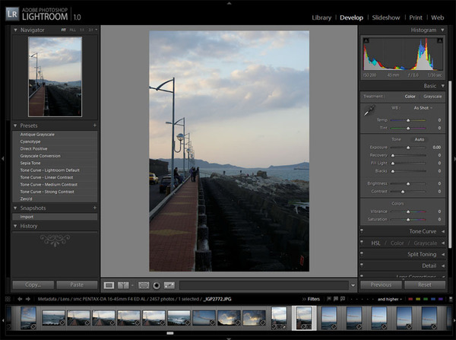Set Treatment to Grayscale

tap(432, 97)
